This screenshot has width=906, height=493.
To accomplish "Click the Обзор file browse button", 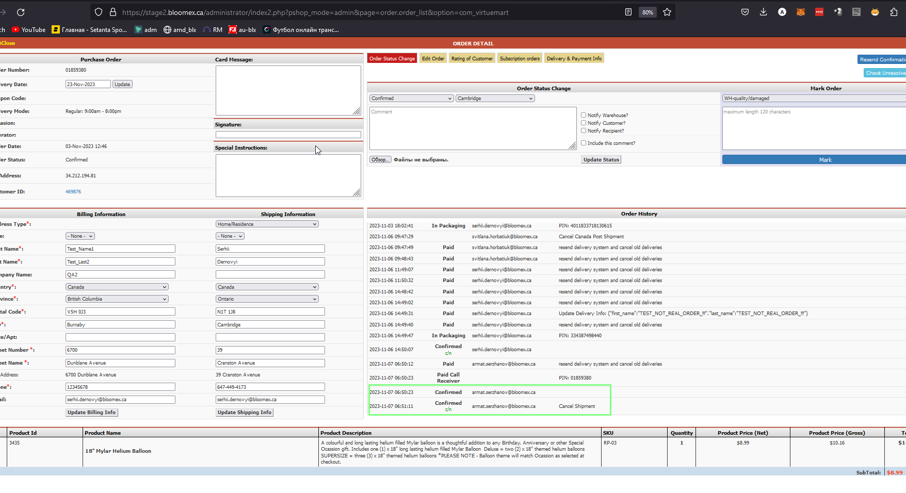I will [380, 159].
